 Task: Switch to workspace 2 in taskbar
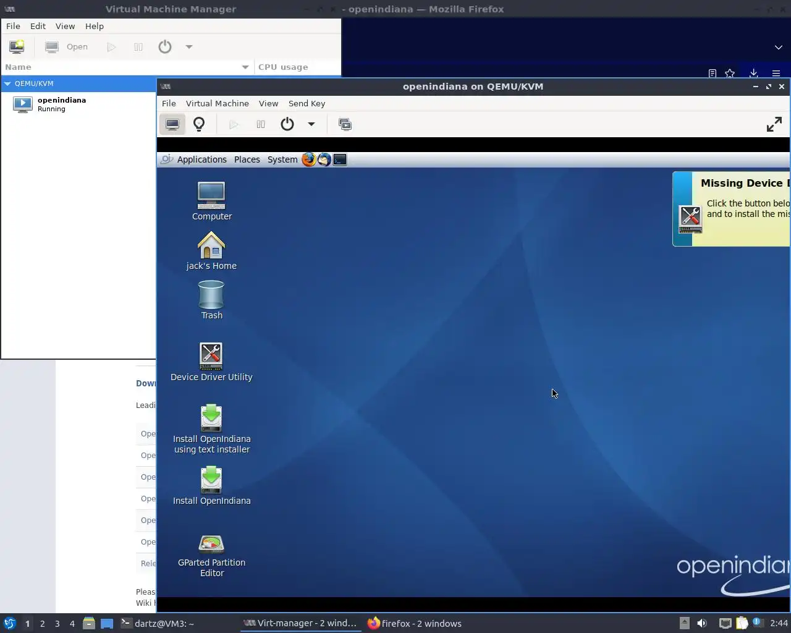(x=43, y=624)
